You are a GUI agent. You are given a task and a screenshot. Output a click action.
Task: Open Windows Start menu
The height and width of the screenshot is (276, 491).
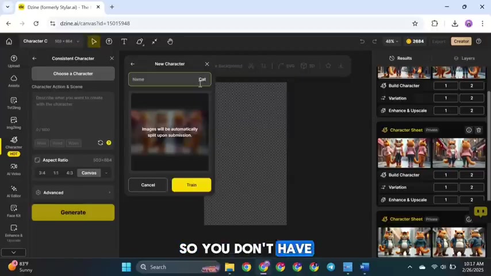click(126, 267)
